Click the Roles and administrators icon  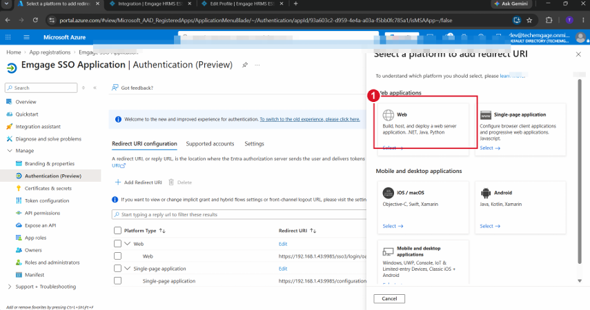pyautogui.click(x=19, y=262)
